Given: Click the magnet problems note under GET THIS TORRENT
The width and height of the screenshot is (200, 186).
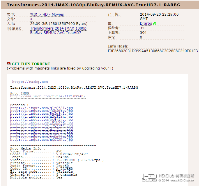Looking at the screenshot, I should (x=60, y=68).
